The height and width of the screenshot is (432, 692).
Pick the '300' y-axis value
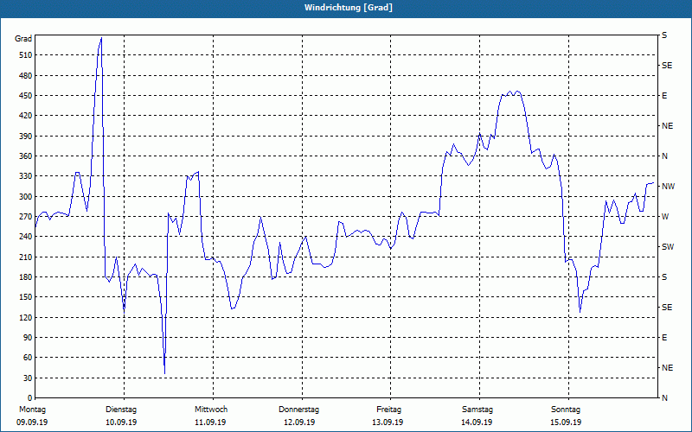[26, 197]
